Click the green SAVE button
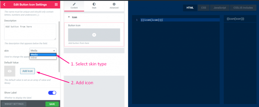 (x=52, y=104)
